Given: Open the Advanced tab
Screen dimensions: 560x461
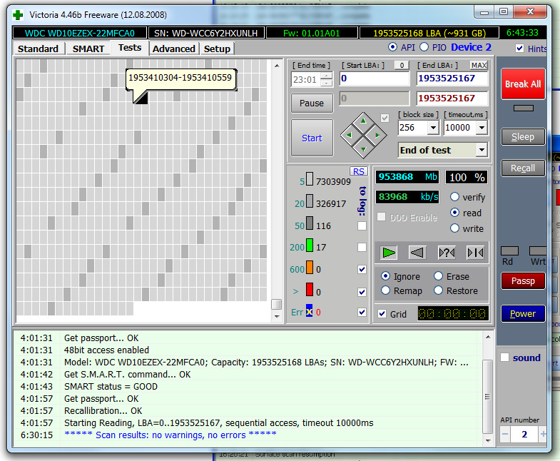Looking at the screenshot, I should pos(173,49).
